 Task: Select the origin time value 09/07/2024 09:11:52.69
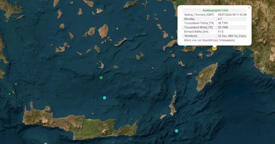pos(232,15)
